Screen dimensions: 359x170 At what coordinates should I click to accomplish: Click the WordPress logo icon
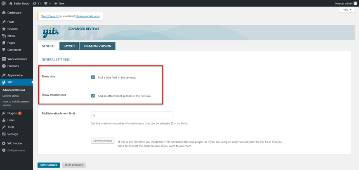(4, 3)
